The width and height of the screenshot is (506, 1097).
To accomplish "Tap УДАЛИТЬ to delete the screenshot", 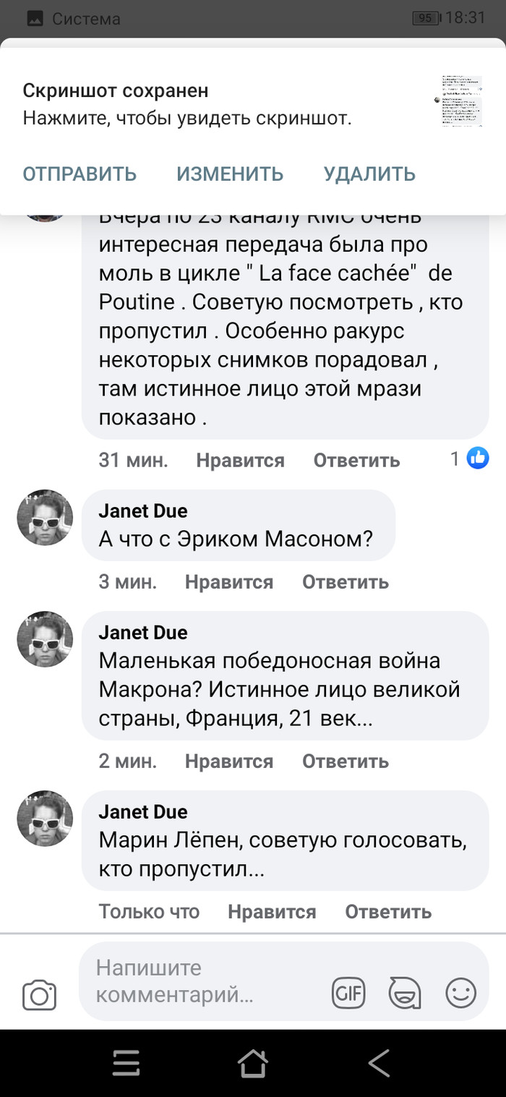I will 369,174.
